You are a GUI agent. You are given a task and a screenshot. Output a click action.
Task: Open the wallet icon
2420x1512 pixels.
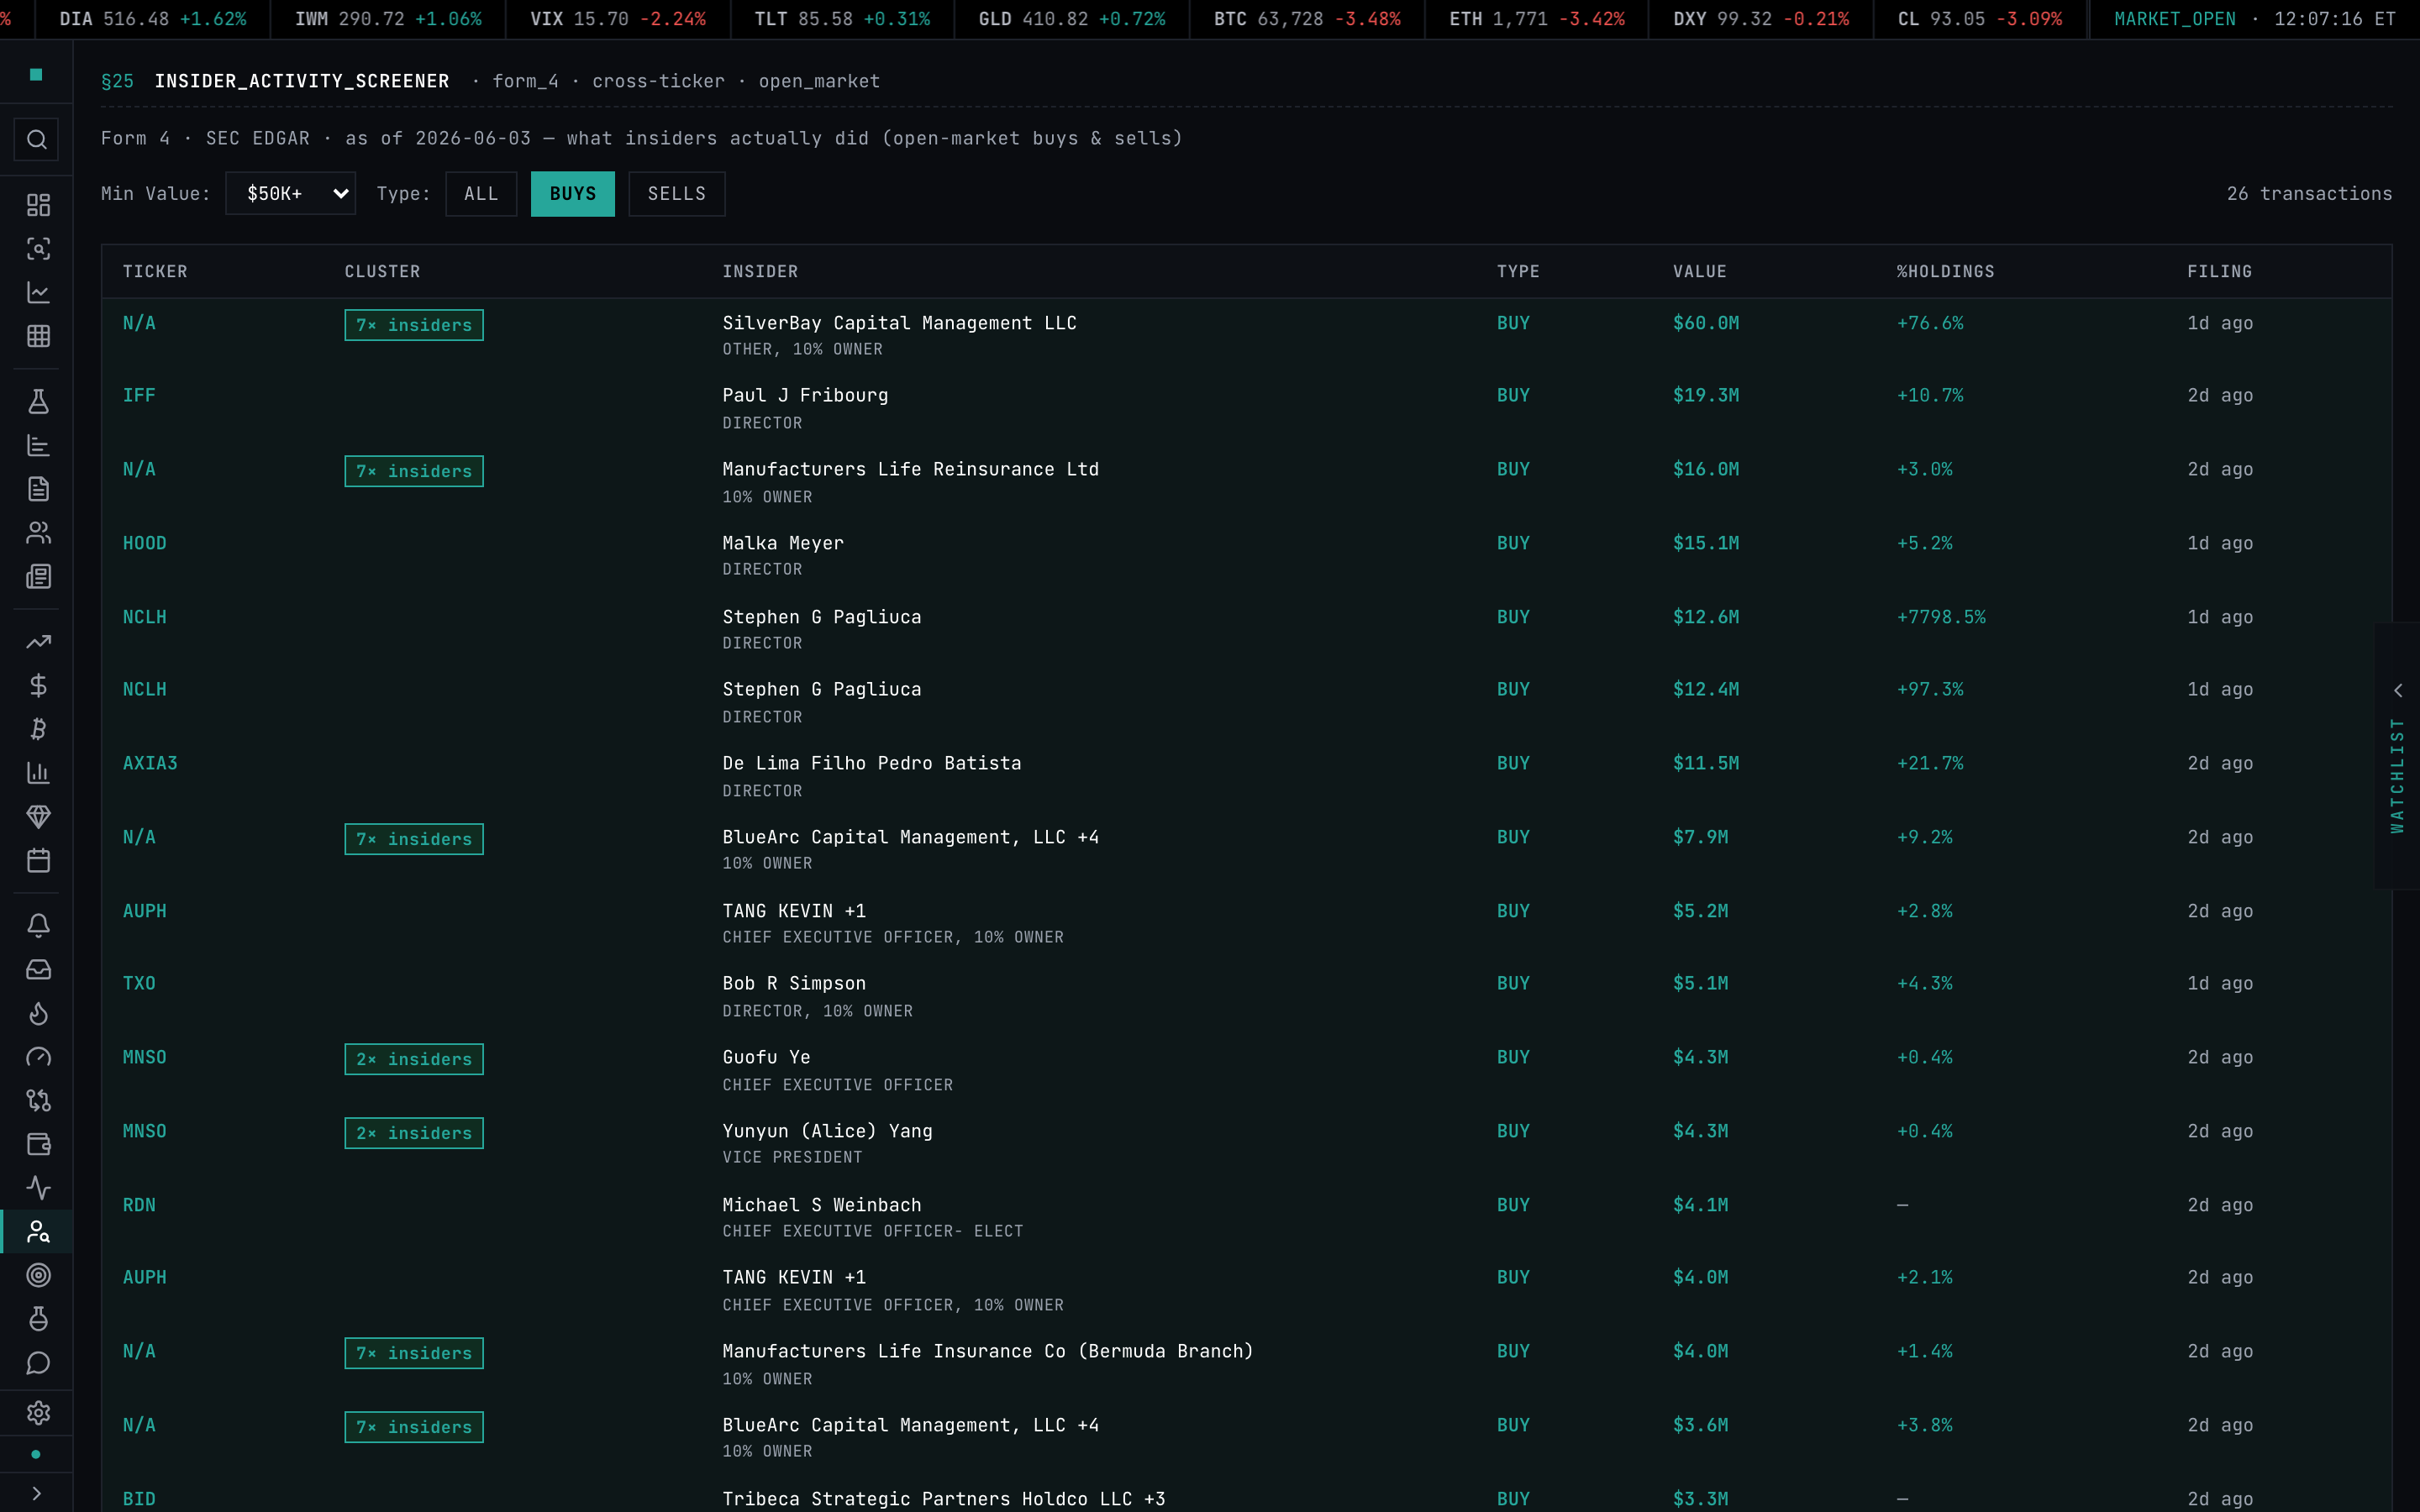click(x=38, y=1145)
